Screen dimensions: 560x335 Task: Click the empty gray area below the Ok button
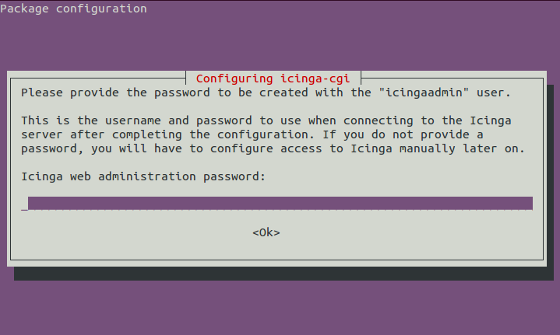[266, 249]
